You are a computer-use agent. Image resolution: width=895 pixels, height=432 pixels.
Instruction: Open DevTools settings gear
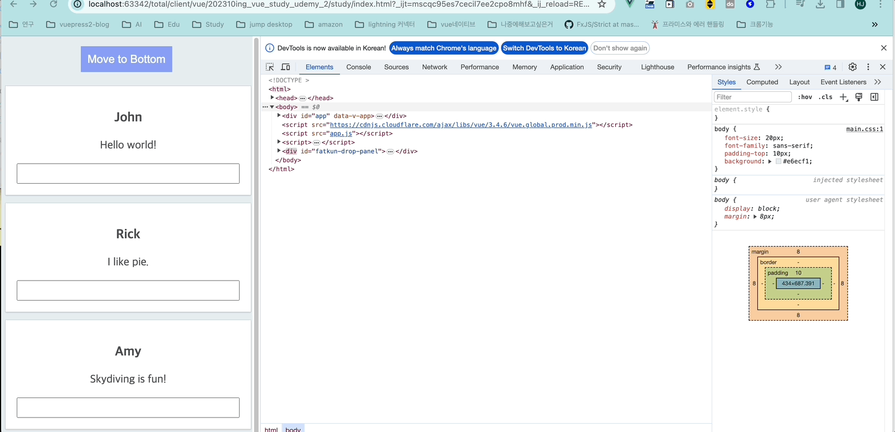pyautogui.click(x=853, y=67)
